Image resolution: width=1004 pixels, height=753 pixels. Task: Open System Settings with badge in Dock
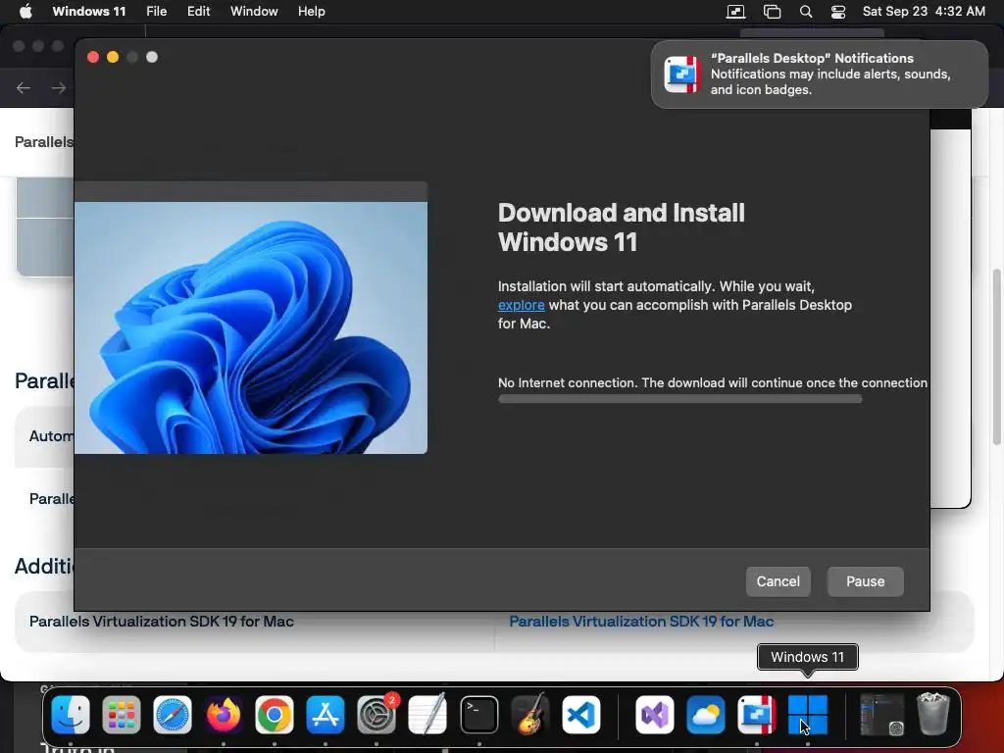(x=376, y=714)
